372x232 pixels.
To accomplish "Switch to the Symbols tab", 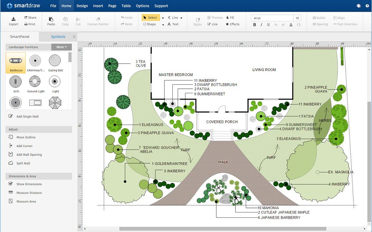I will coord(58,37).
